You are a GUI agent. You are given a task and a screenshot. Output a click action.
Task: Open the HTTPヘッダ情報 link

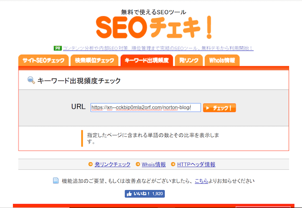[x=196, y=164]
